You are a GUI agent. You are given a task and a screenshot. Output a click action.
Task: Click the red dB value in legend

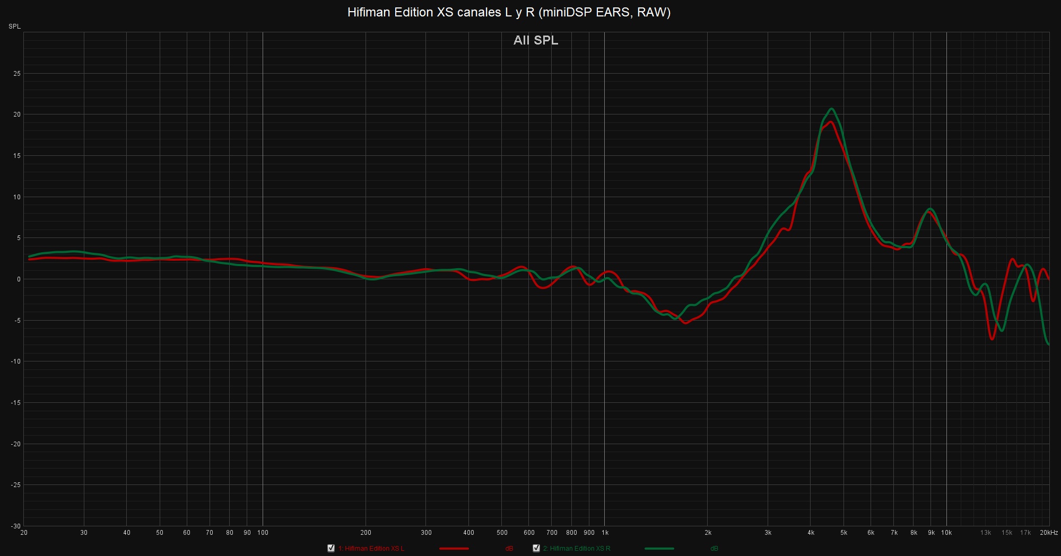click(x=509, y=549)
